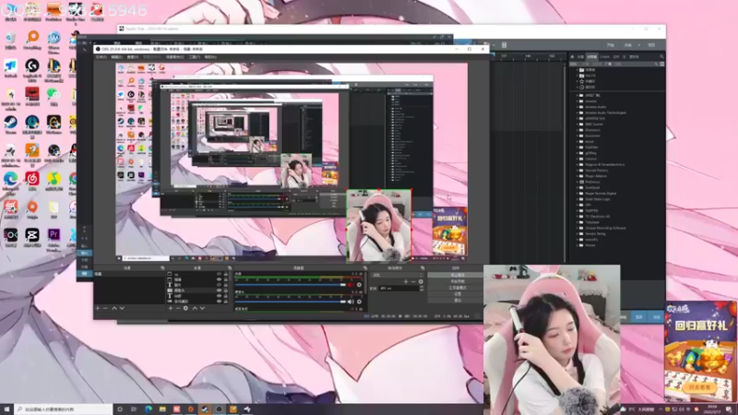Remove the selected scene in OBS

[x=105, y=308]
